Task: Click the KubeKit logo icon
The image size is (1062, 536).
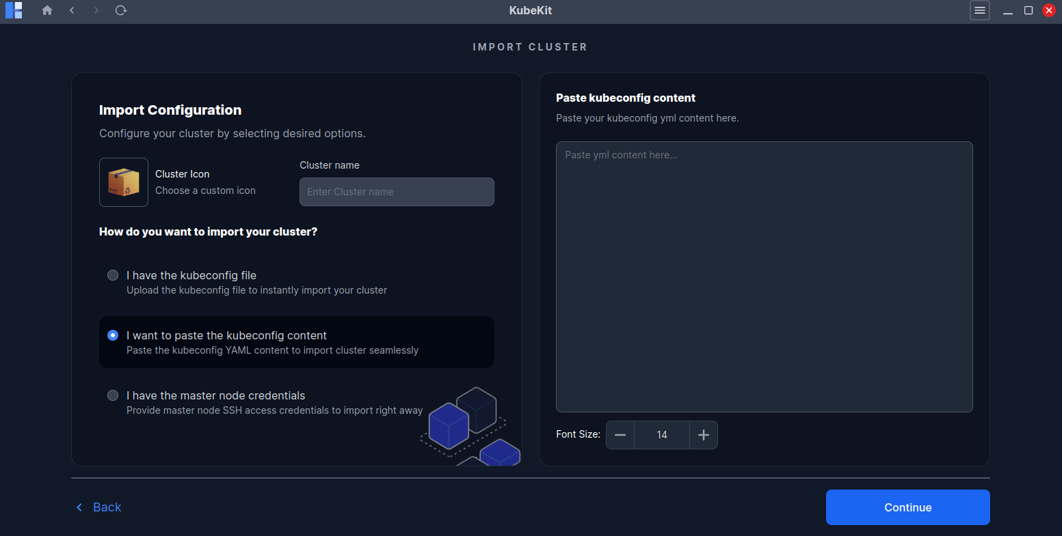Action: pos(14,10)
